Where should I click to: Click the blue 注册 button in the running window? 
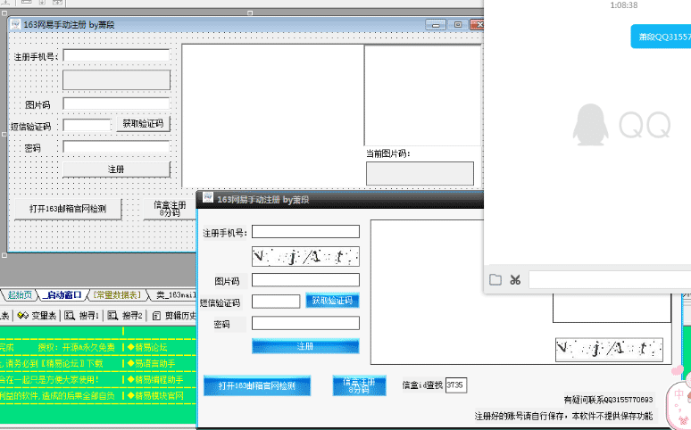(x=305, y=346)
